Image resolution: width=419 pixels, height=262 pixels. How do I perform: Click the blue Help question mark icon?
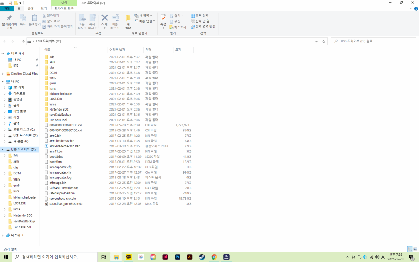(x=416, y=9)
